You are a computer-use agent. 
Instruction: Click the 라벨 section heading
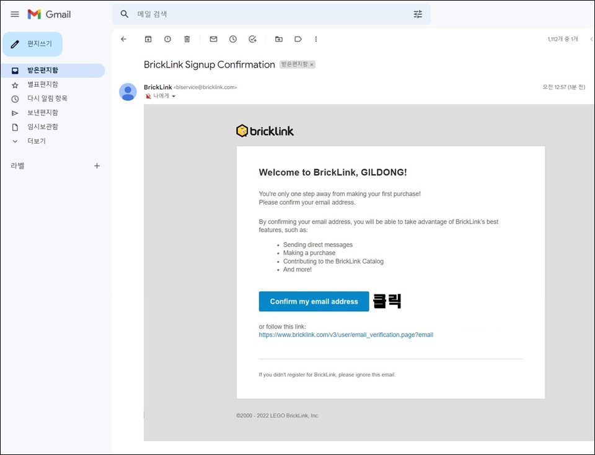click(x=17, y=166)
